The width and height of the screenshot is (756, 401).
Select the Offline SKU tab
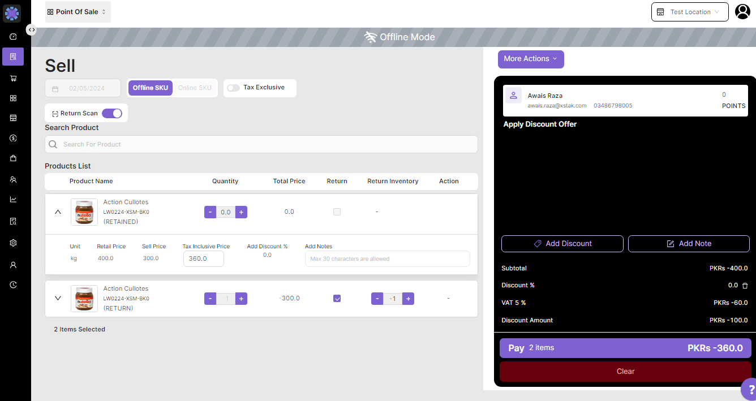pyautogui.click(x=151, y=88)
